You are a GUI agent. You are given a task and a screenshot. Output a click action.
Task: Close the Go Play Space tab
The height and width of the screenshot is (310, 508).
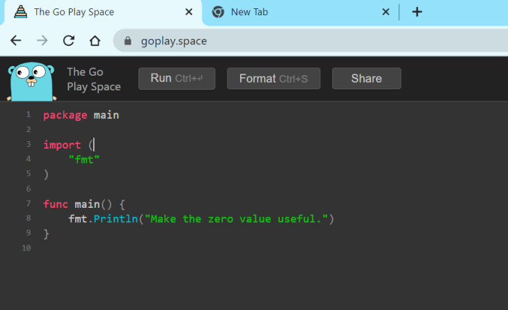(189, 12)
